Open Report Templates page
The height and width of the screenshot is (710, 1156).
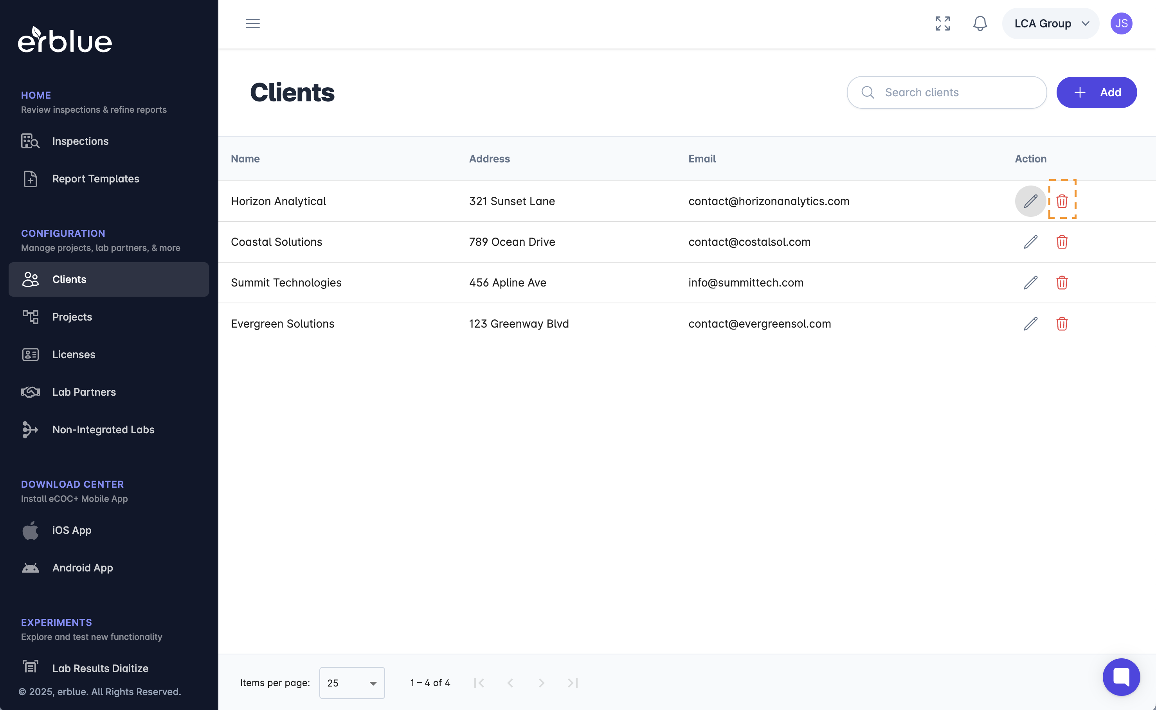point(95,178)
